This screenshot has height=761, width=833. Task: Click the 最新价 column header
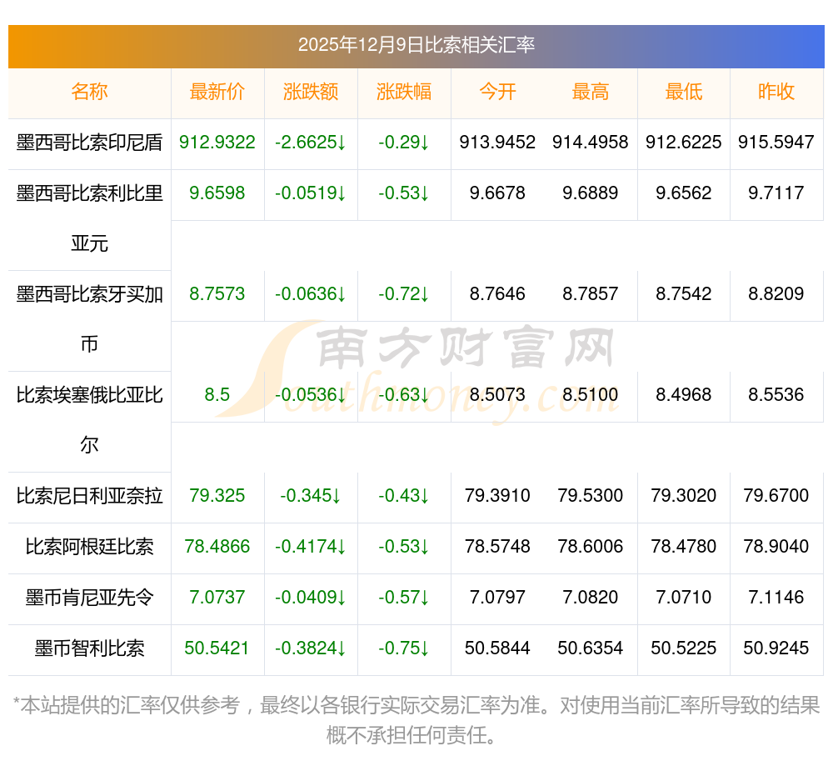217,93
